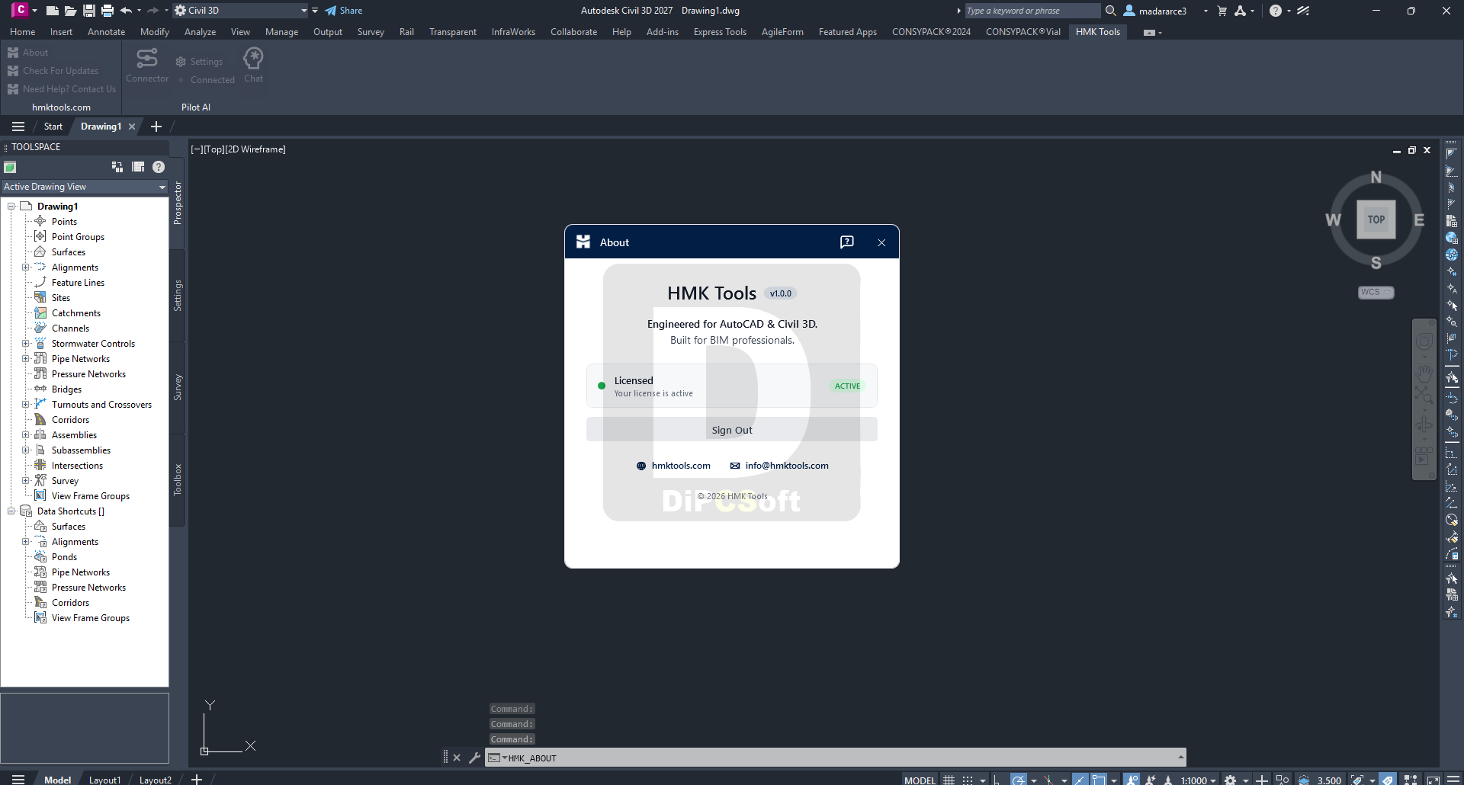Click the Sign Out button
Image resolution: width=1464 pixels, height=785 pixels.
click(x=732, y=430)
